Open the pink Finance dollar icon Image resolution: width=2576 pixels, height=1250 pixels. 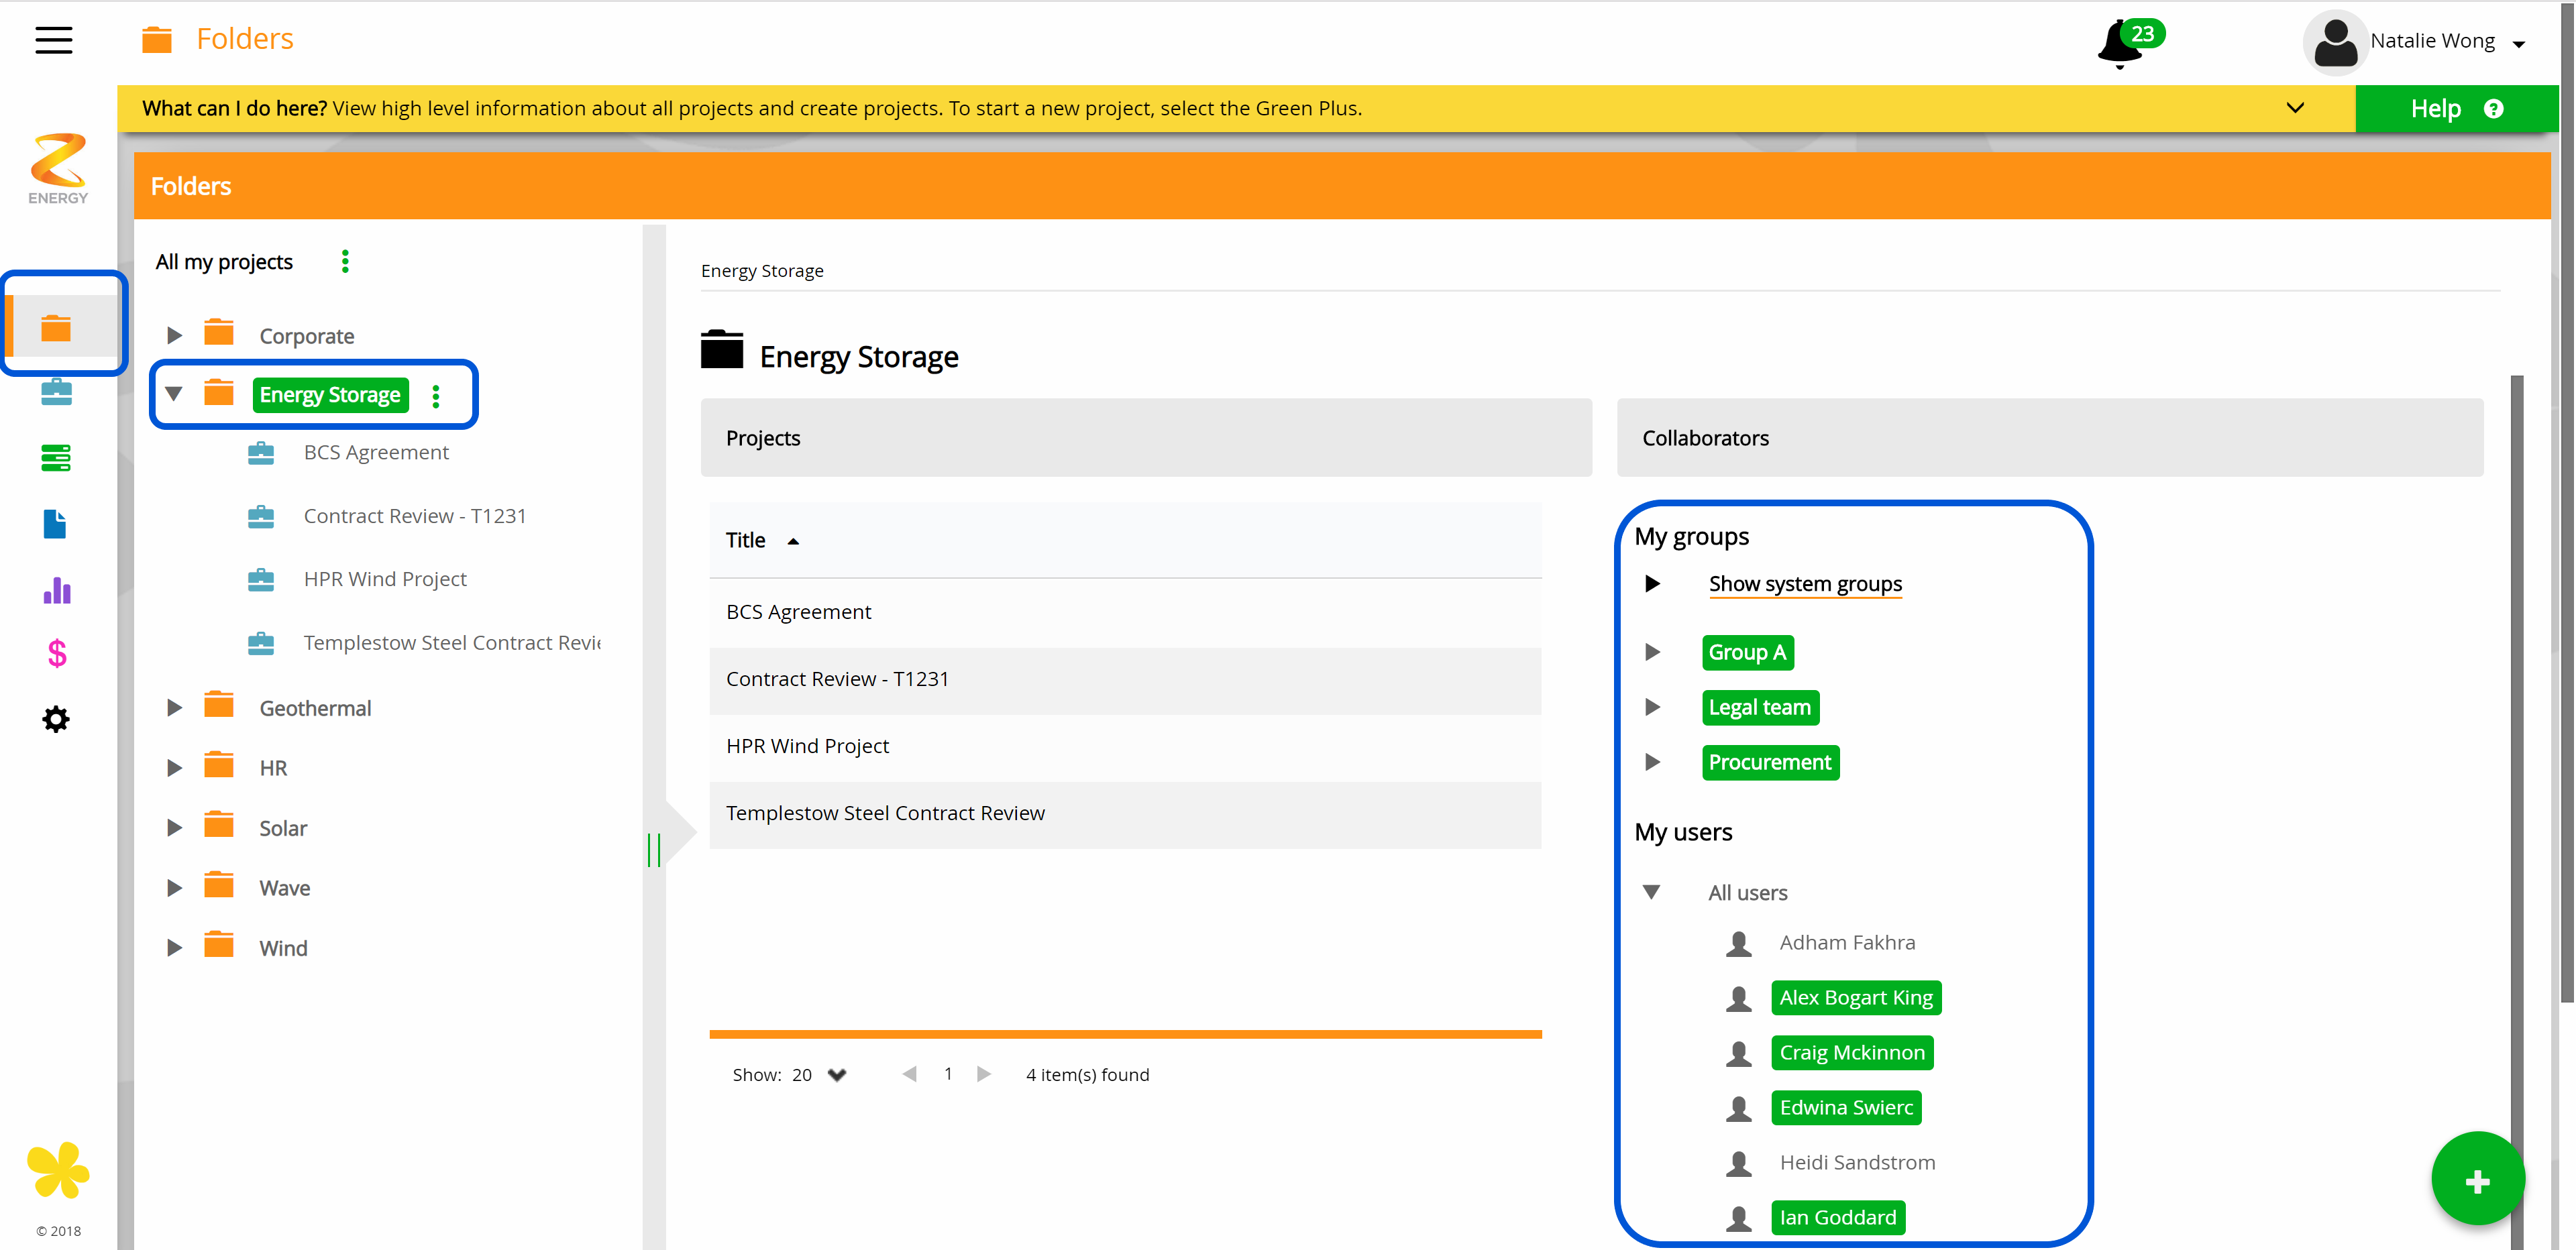[57, 654]
